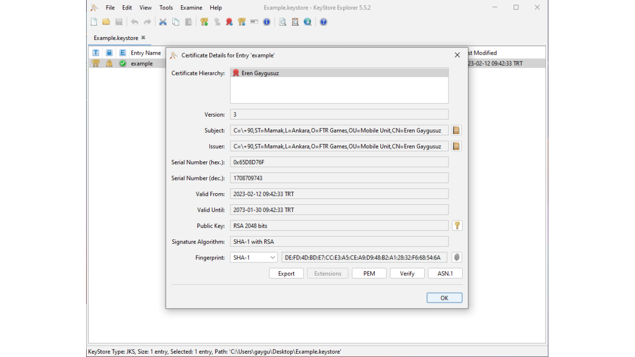This screenshot has width=635, height=357.
Task: Click the Subject distinguished name field
Action: [x=339, y=130]
